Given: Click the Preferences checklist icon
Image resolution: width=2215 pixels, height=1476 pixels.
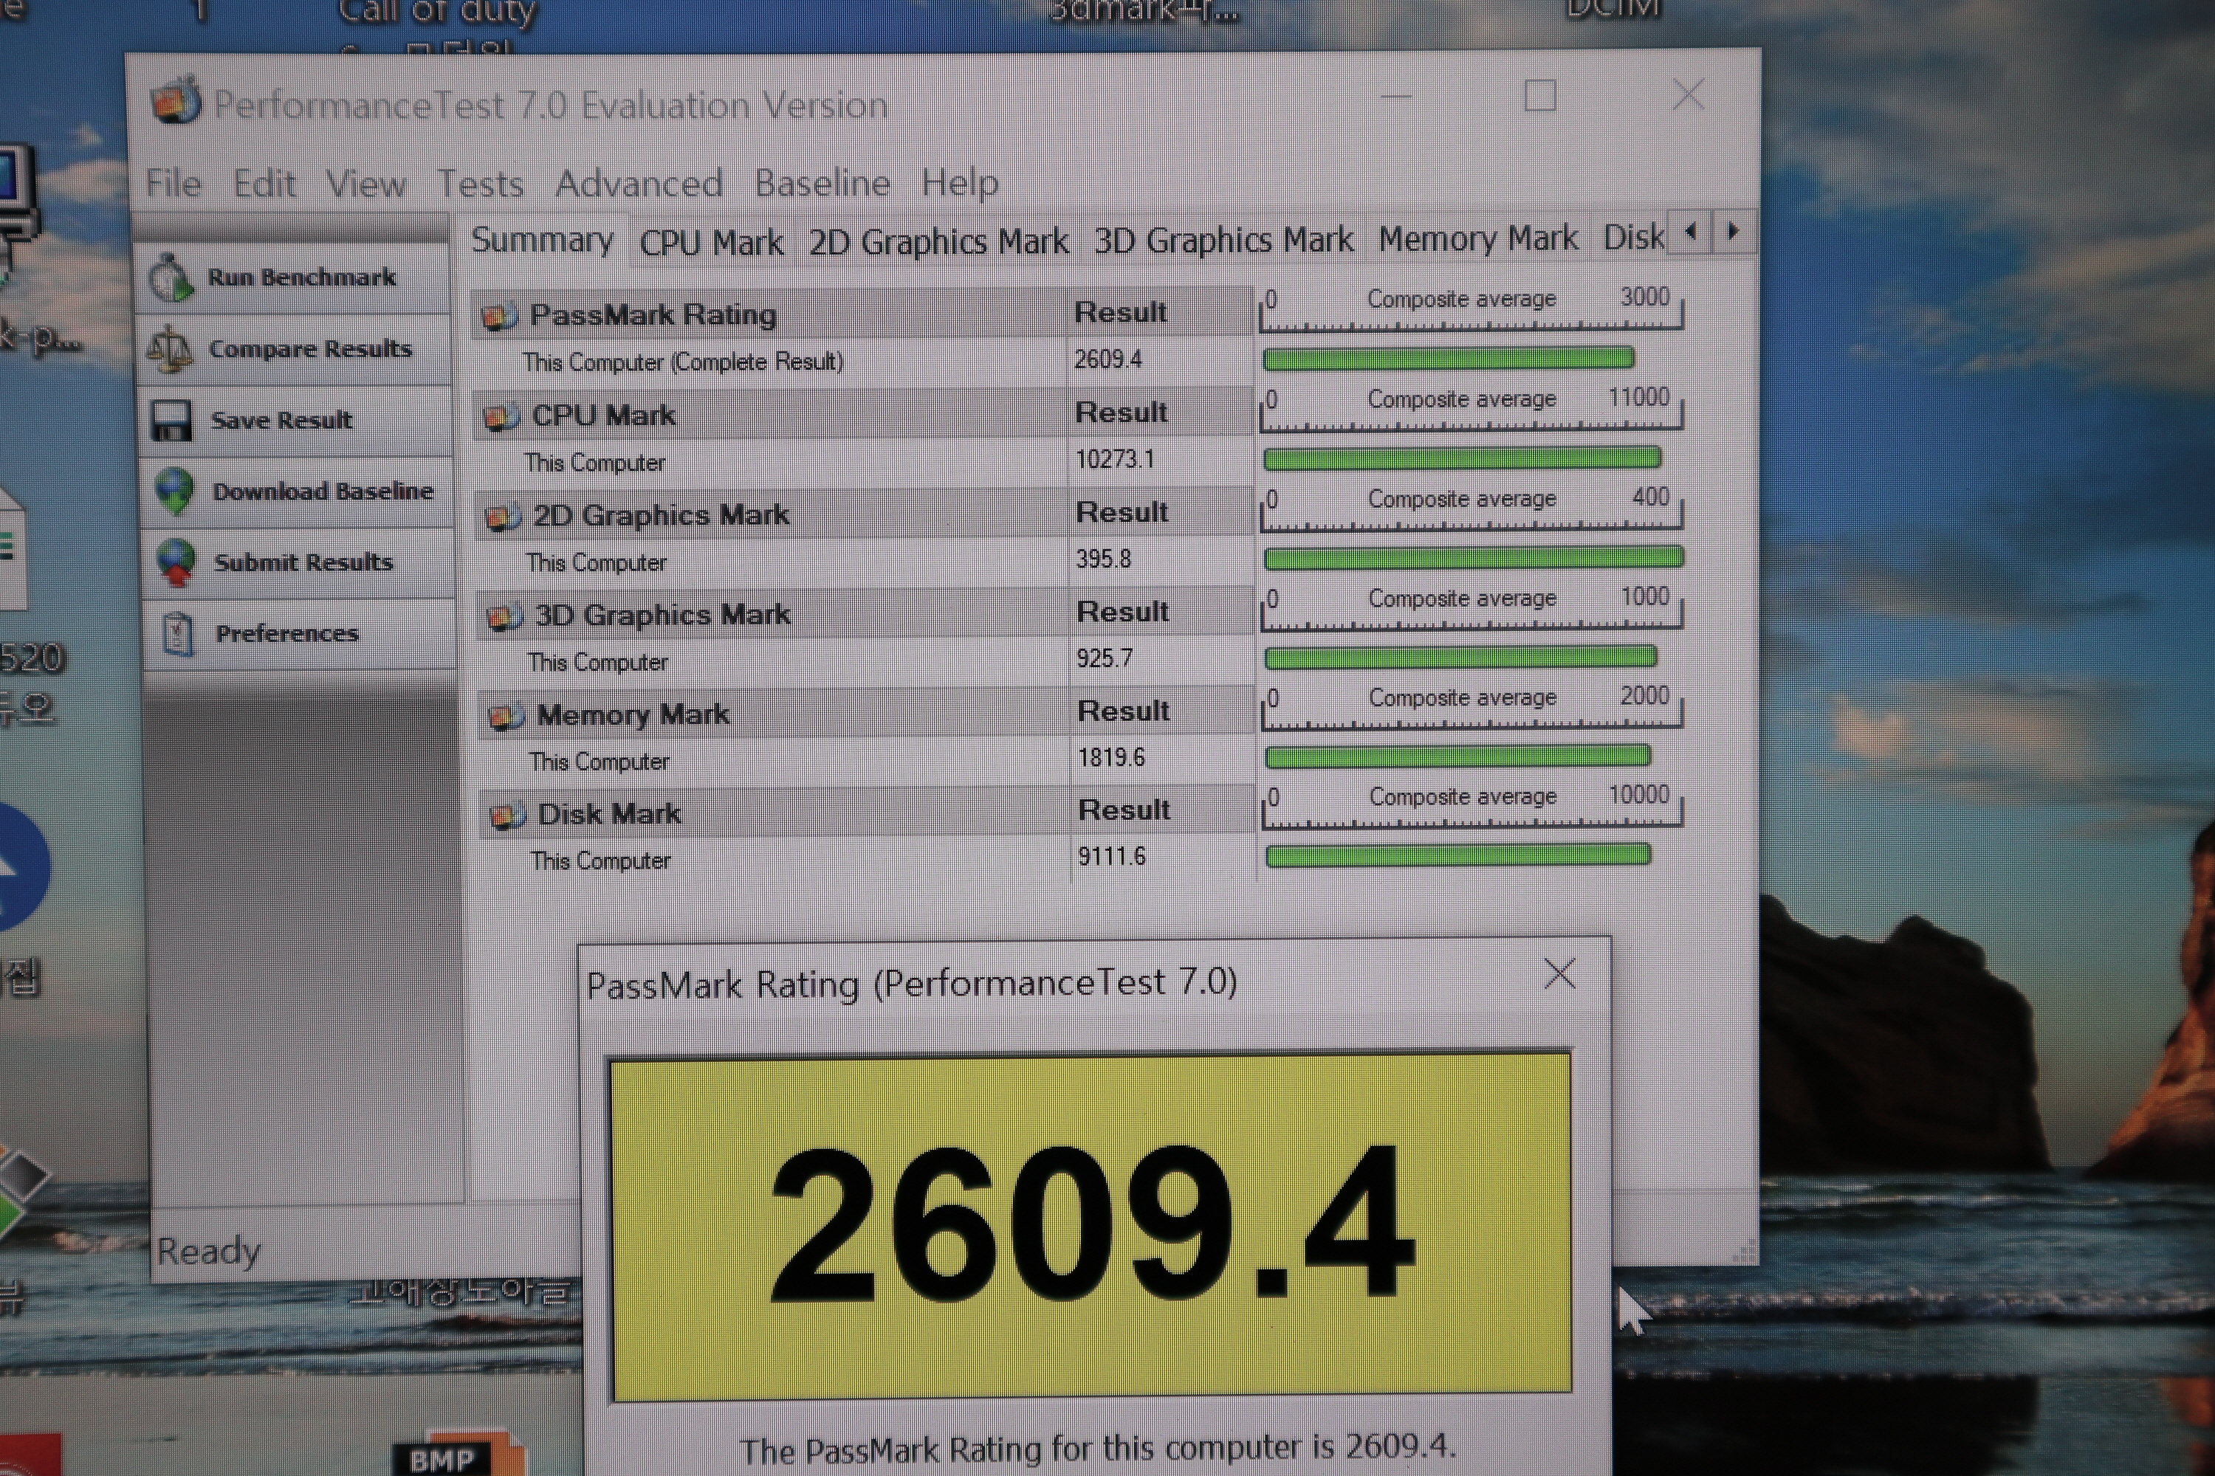Looking at the screenshot, I should (x=178, y=633).
